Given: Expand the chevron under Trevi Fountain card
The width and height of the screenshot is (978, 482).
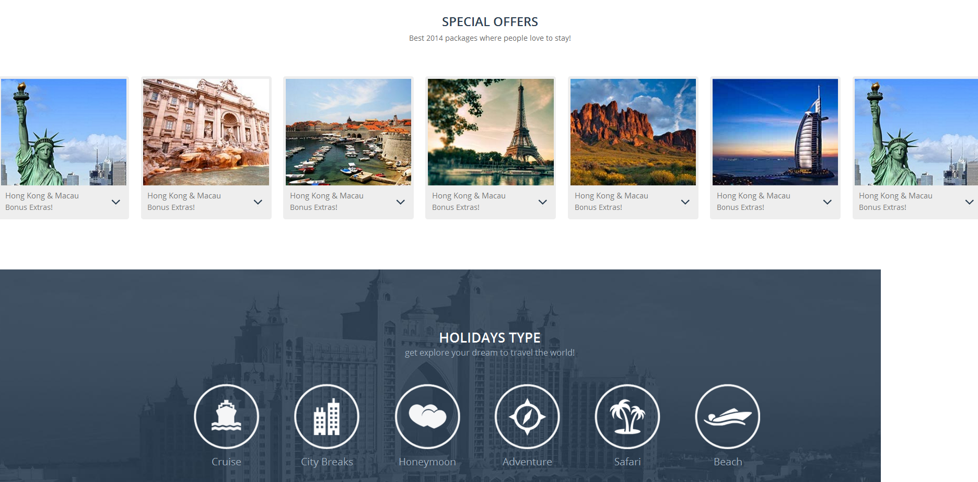Looking at the screenshot, I should click(x=258, y=202).
